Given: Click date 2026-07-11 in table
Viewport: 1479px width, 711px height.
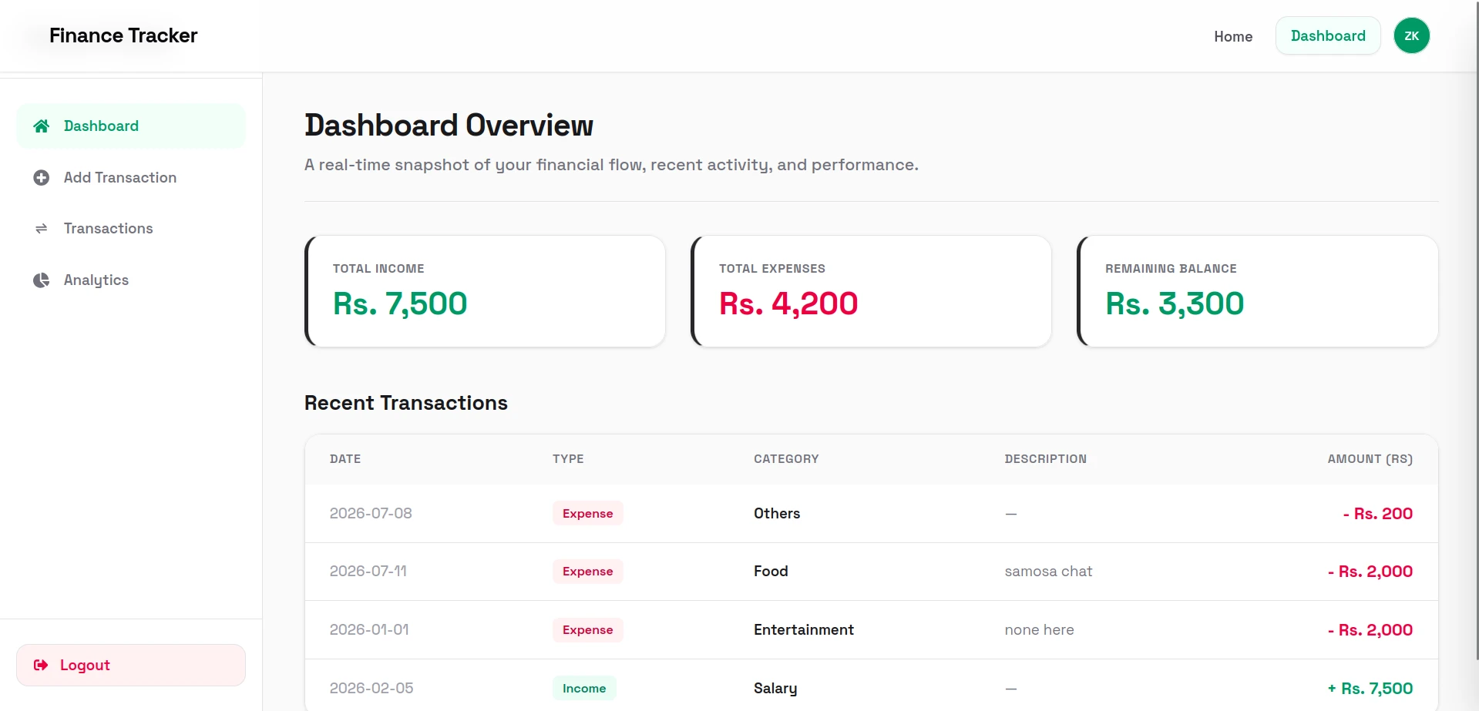Looking at the screenshot, I should 368,572.
